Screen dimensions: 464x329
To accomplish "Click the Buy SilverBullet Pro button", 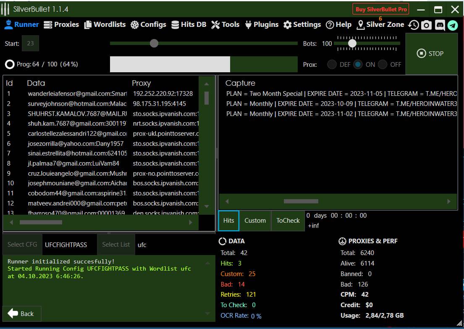I will (381, 9).
